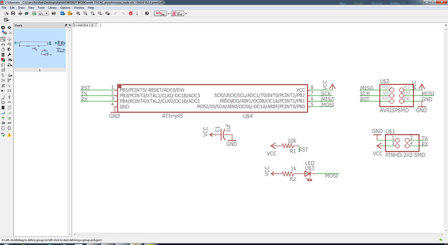Select the Label tool
This screenshot has height=245, width=448.
[x=9, y=118]
